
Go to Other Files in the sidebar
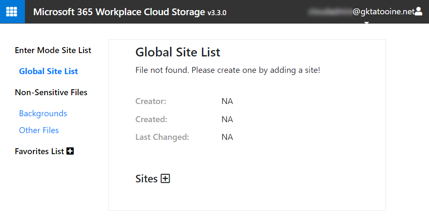tap(39, 130)
